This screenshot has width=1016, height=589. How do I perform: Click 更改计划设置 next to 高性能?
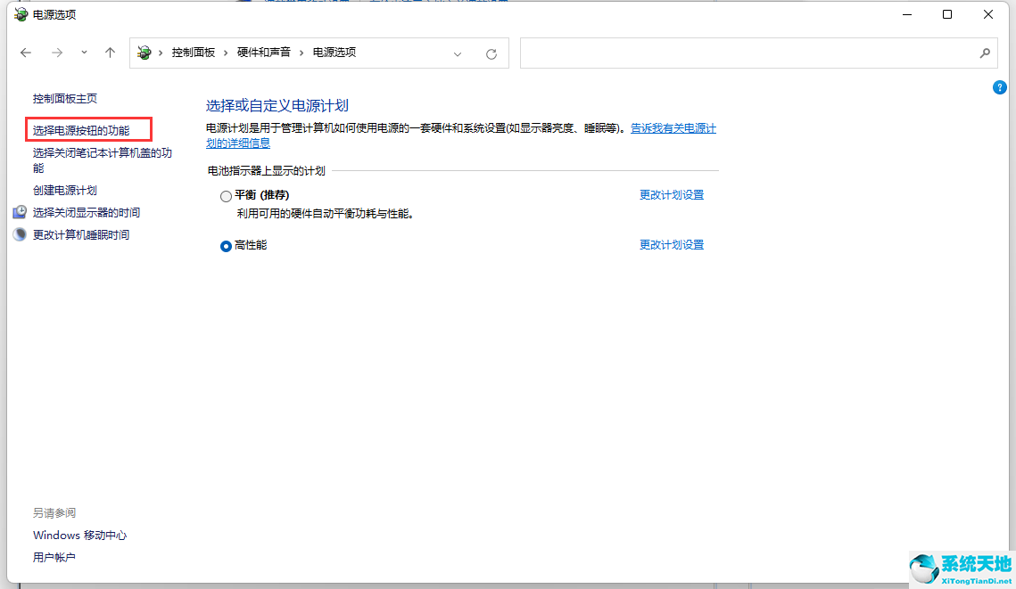pos(672,244)
